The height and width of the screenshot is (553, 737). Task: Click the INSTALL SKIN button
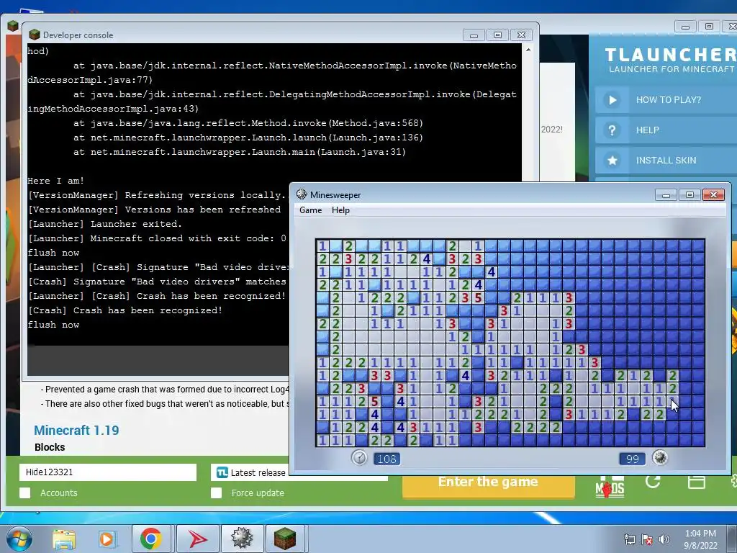click(x=668, y=161)
